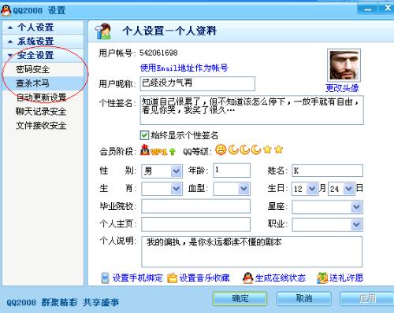Click the 确定 button
The height and width of the screenshot is (313, 394).
(240, 299)
